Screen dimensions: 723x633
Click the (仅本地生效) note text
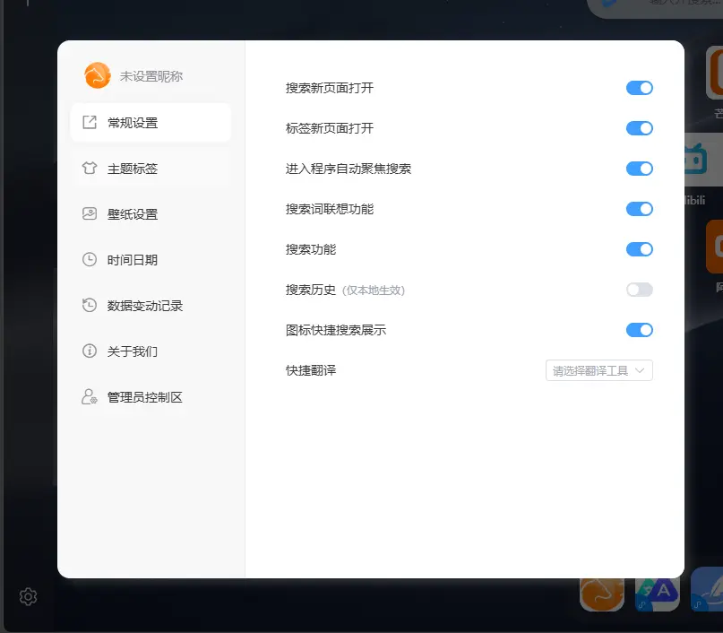pyautogui.click(x=374, y=290)
